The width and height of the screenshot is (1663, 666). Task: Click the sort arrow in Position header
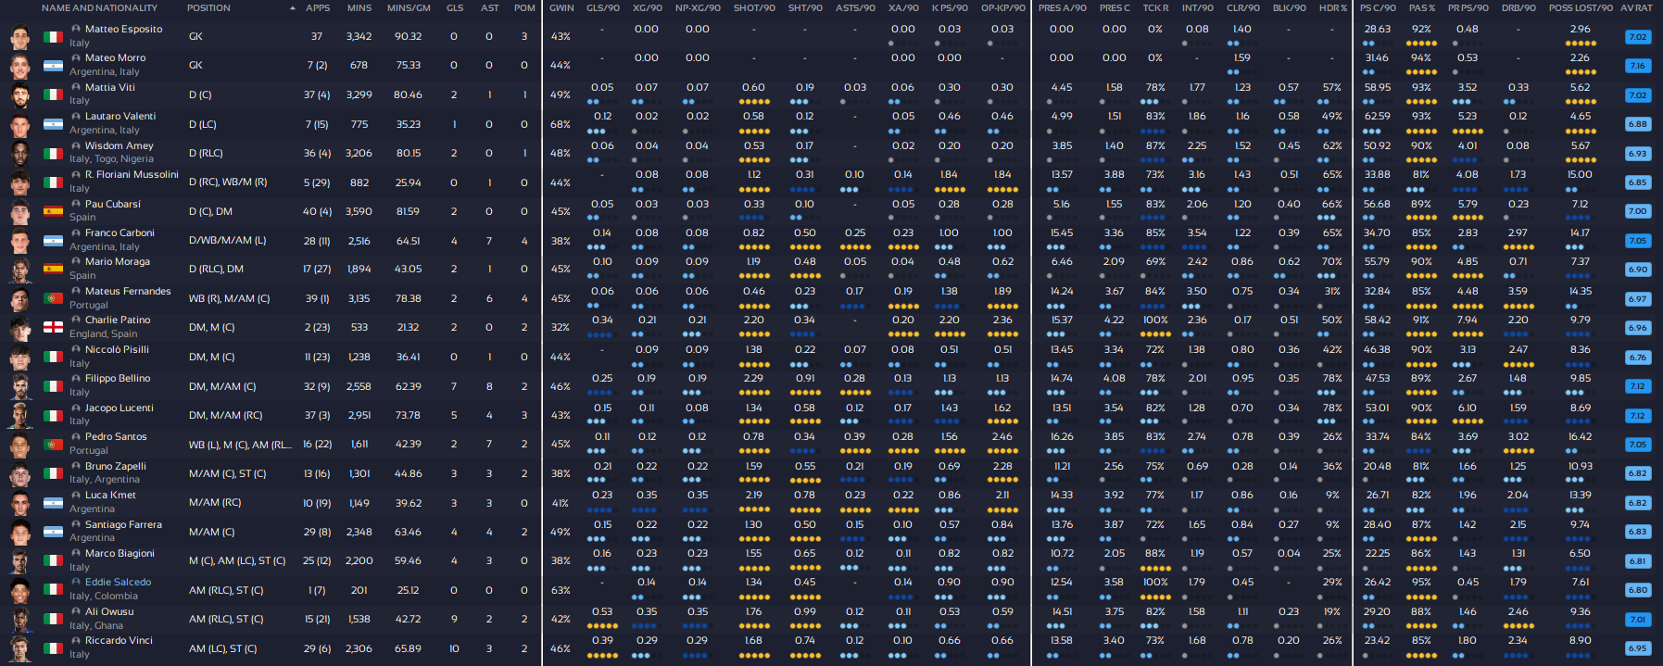point(293,8)
